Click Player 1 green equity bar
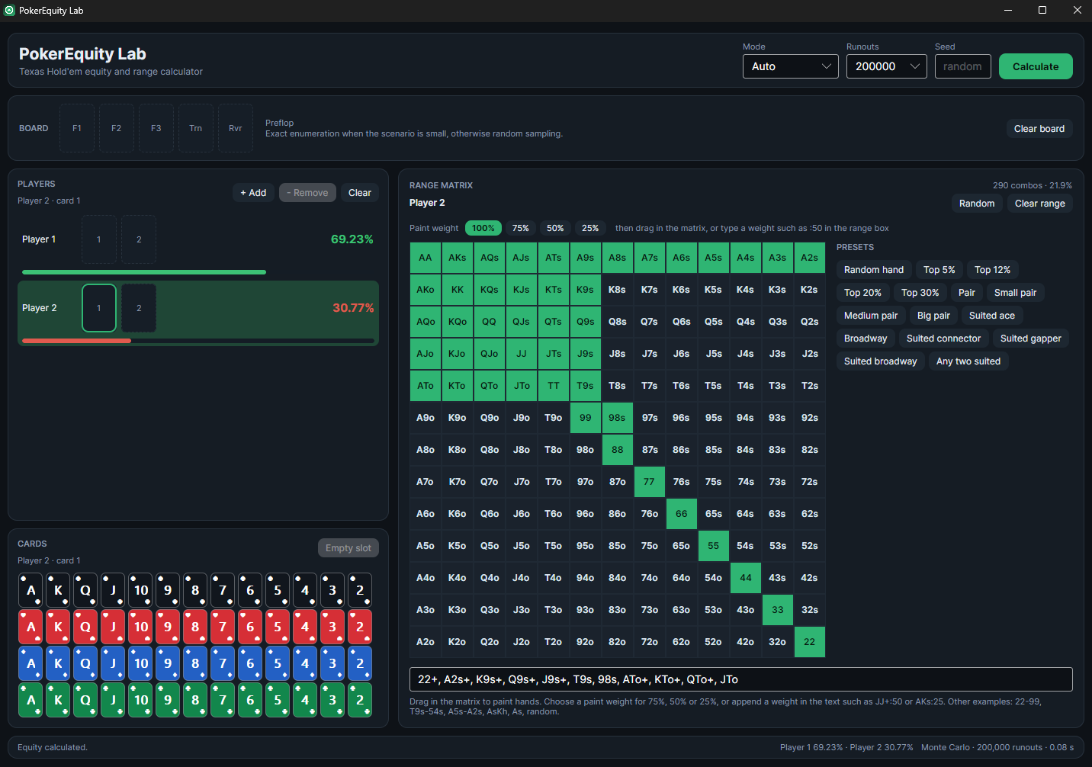This screenshot has height=767, width=1092. pos(144,272)
